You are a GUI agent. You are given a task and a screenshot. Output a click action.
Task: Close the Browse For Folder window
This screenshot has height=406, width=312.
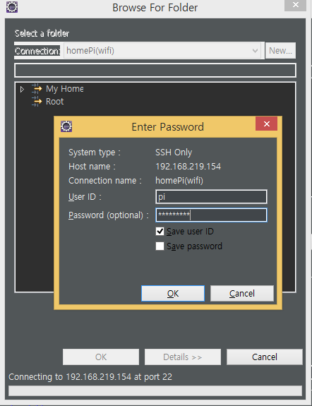(296, 5)
